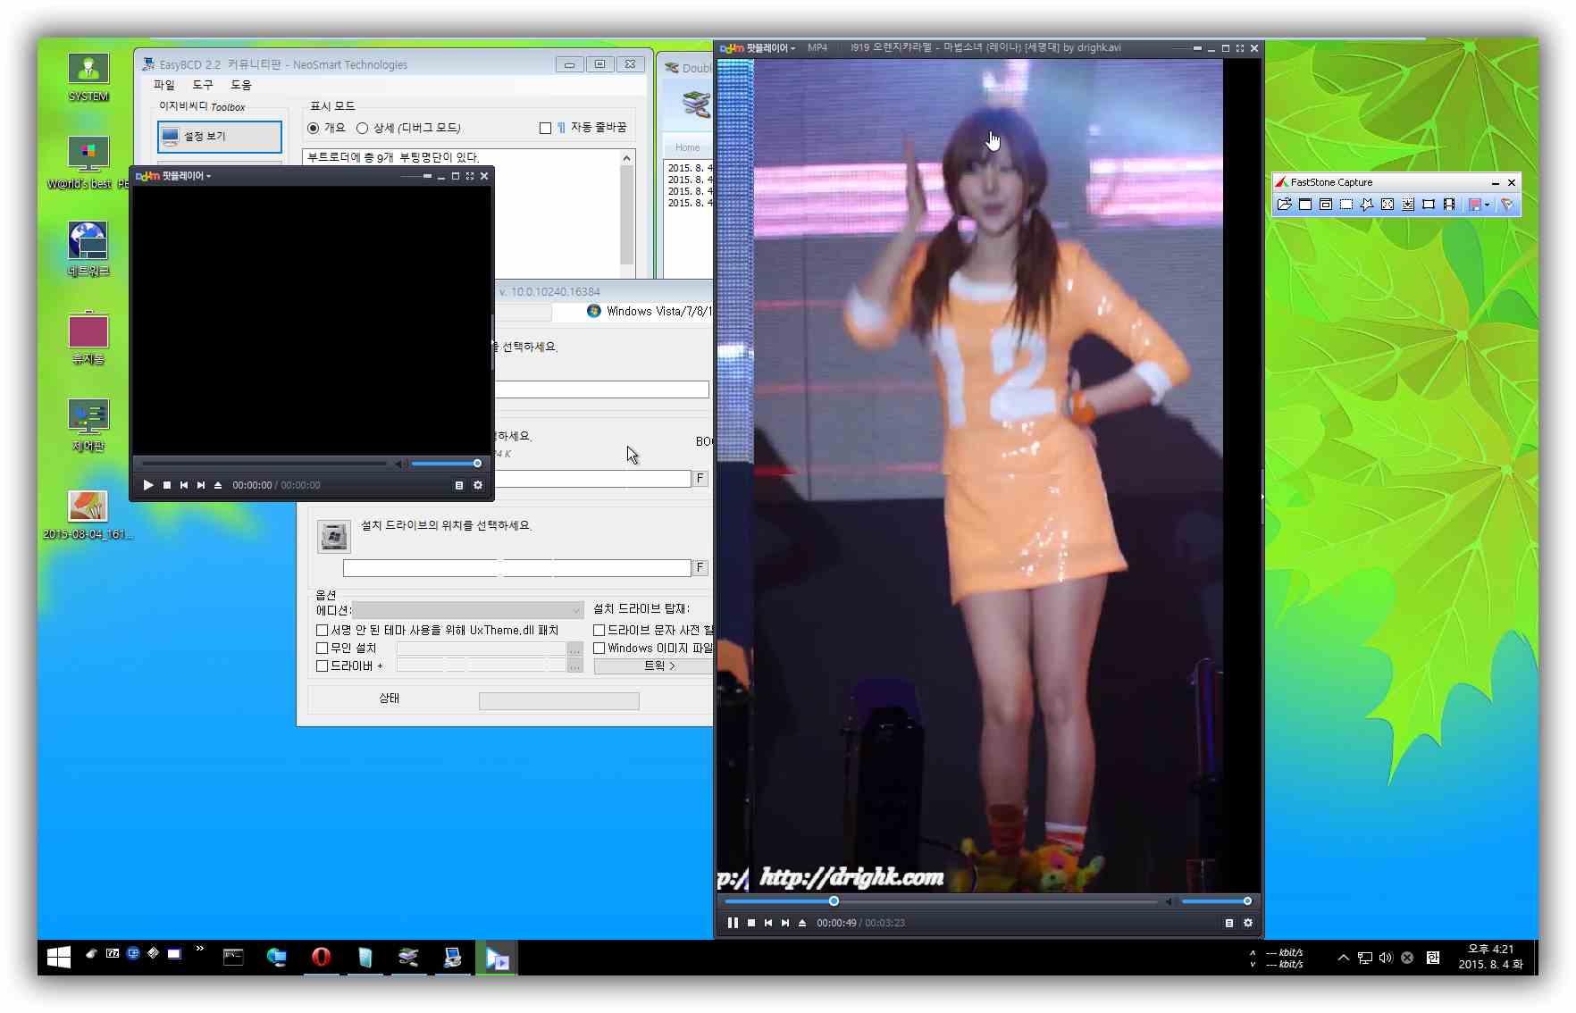Click the seek bar in large PotPlayer
This screenshot has width=1576, height=1013.
pyautogui.click(x=941, y=901)
